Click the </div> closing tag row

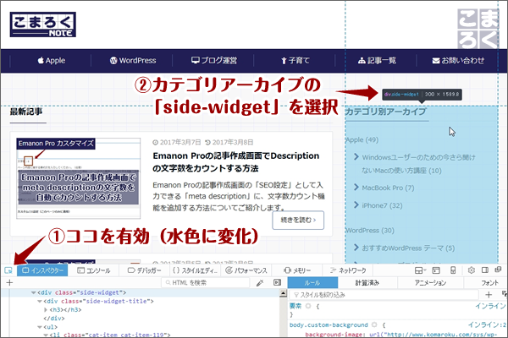[x=54, y=319]
